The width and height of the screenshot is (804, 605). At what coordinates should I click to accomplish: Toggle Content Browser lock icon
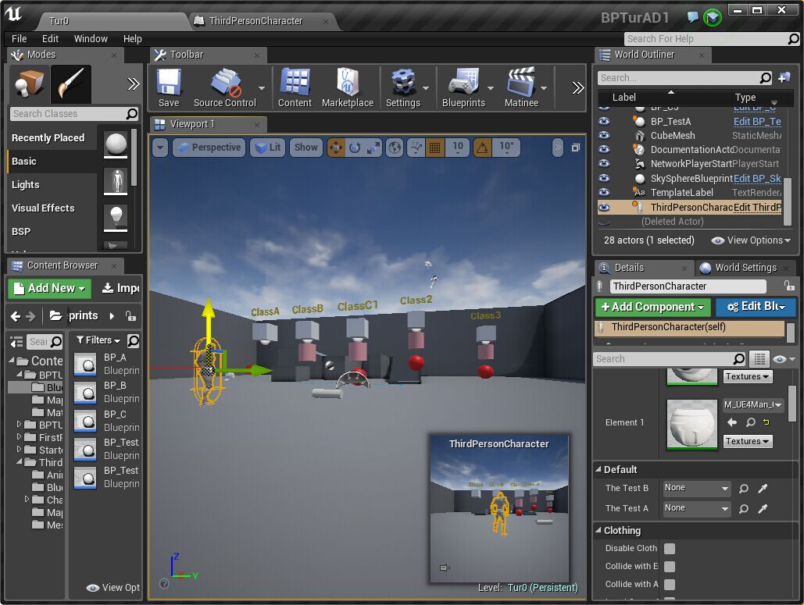tap(130, 316)
